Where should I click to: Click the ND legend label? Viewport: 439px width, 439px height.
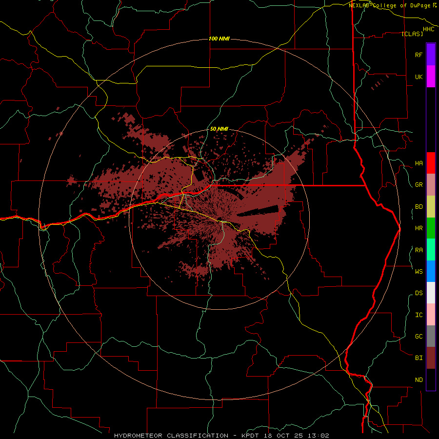click(x=419, y=380)
